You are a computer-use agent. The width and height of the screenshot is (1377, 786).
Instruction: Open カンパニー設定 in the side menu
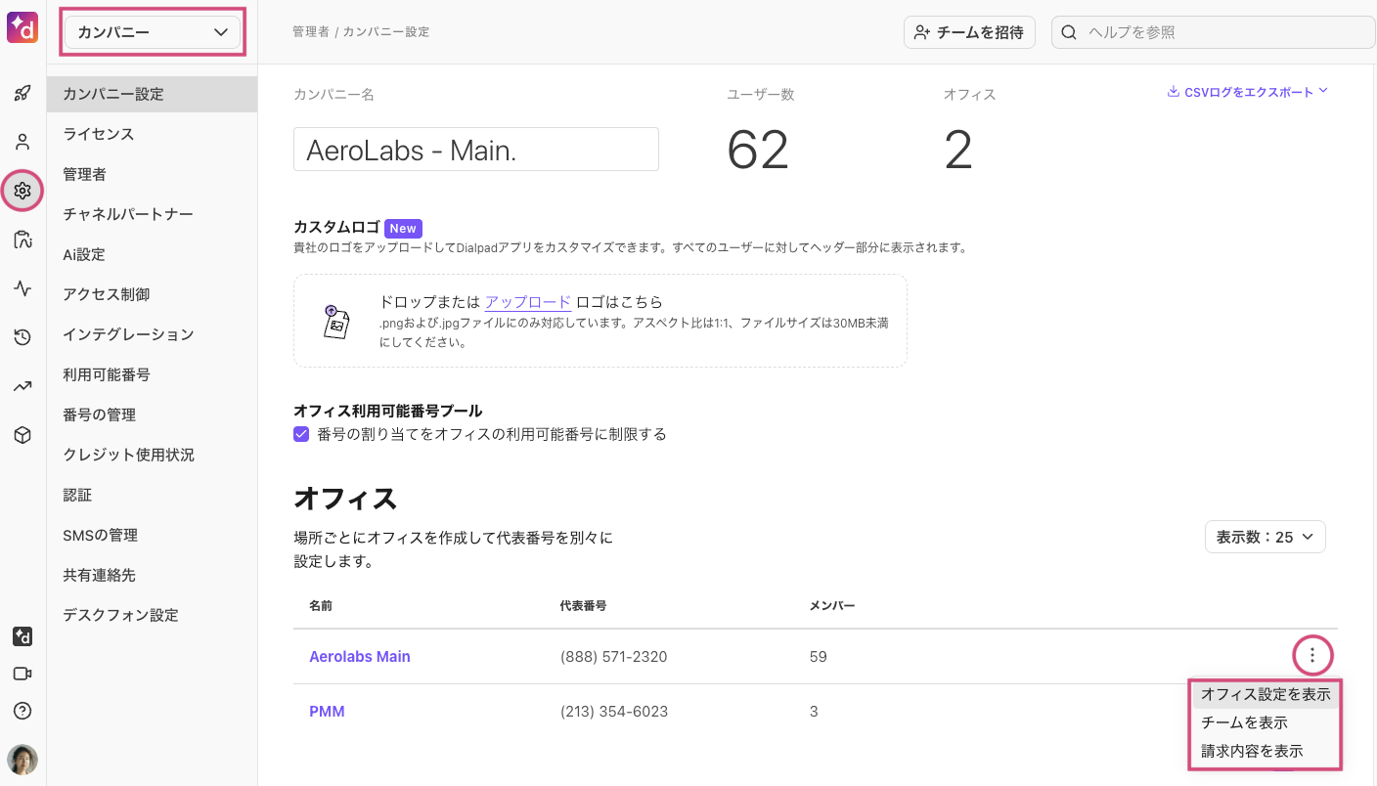152,94
